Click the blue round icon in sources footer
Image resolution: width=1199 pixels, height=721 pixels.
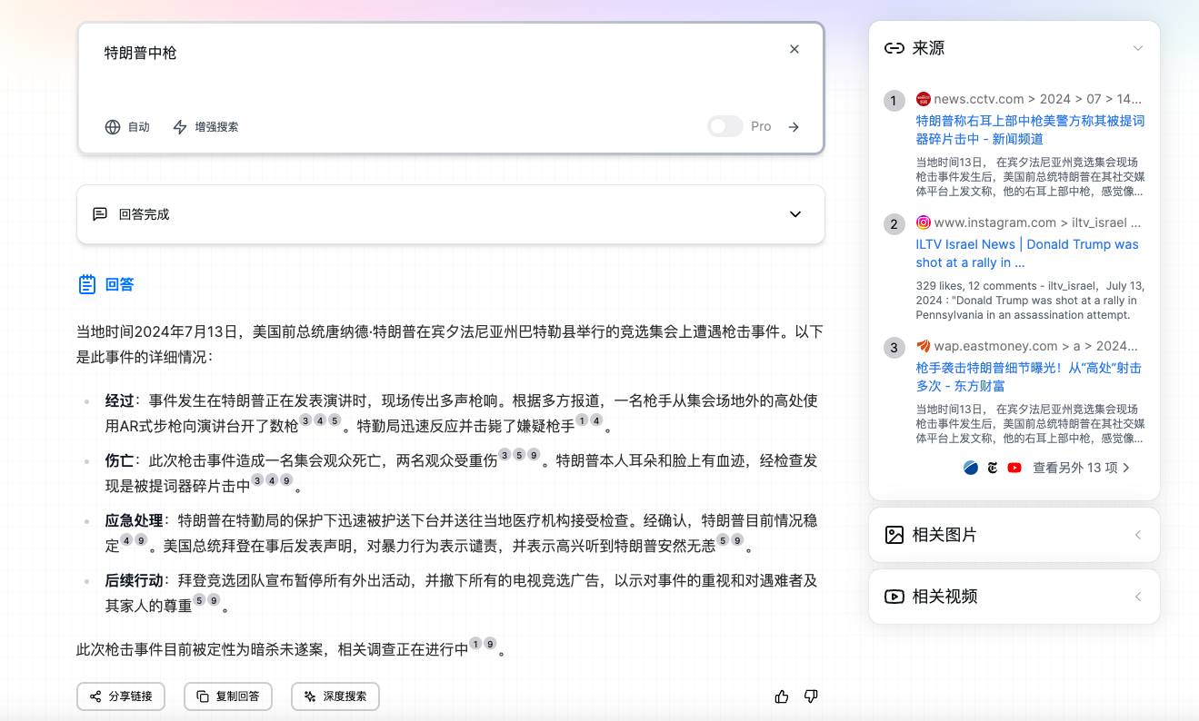[970, 468]
